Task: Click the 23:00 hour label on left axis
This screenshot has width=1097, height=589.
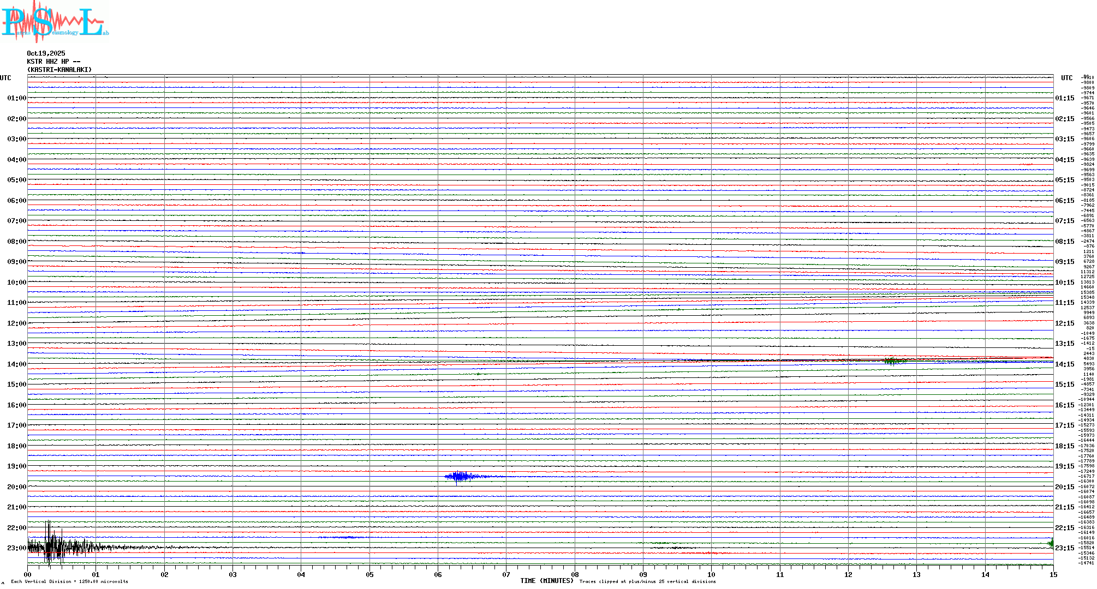Action: pyautogui.click(x=16, y=548)
